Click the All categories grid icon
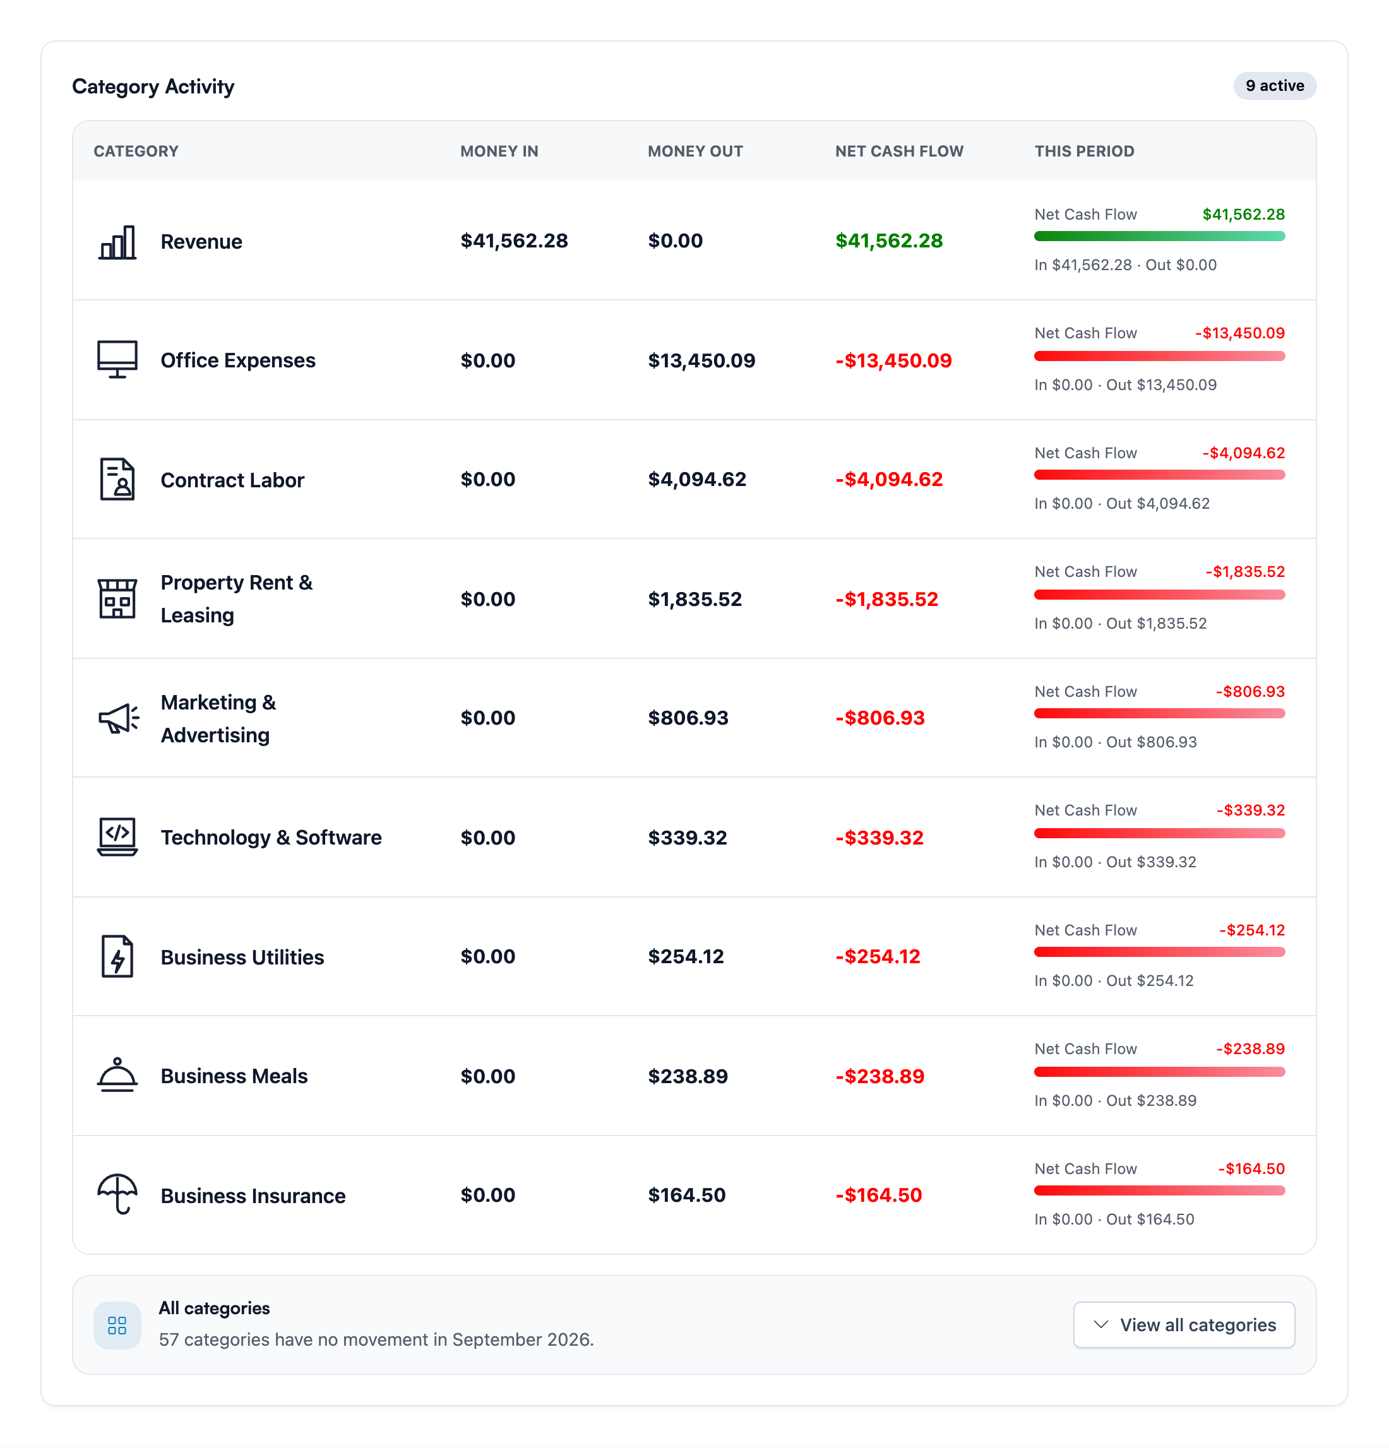The height and width of the screenshot is (1448, 1389). tap(117, 1326)
